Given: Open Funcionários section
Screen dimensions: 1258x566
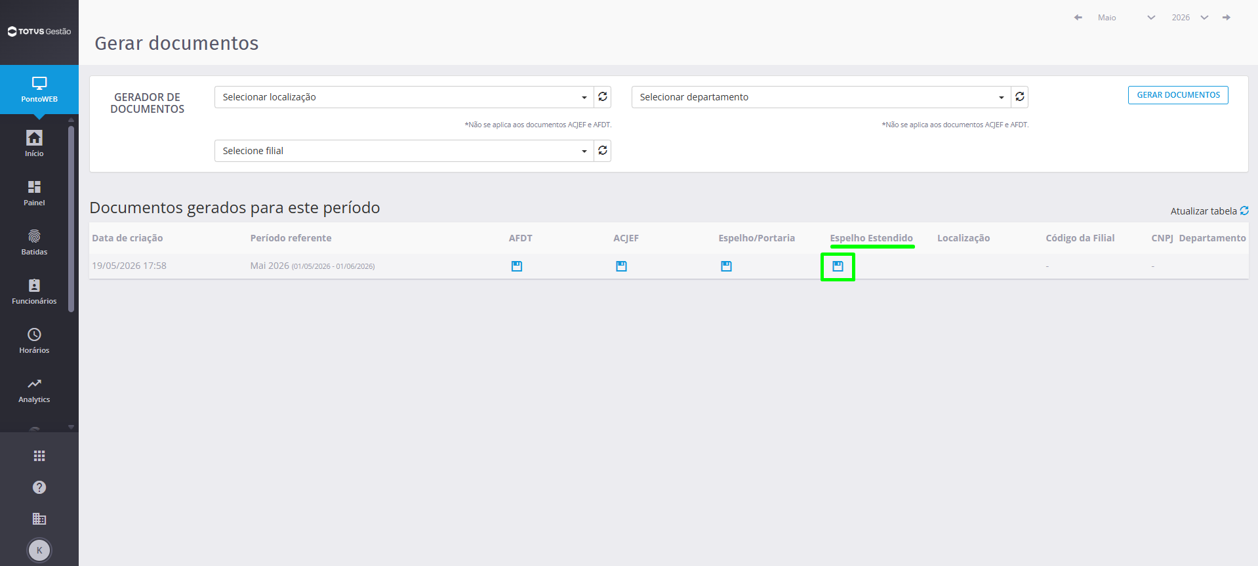Looking at the screenshot, I should pos(34,291).
